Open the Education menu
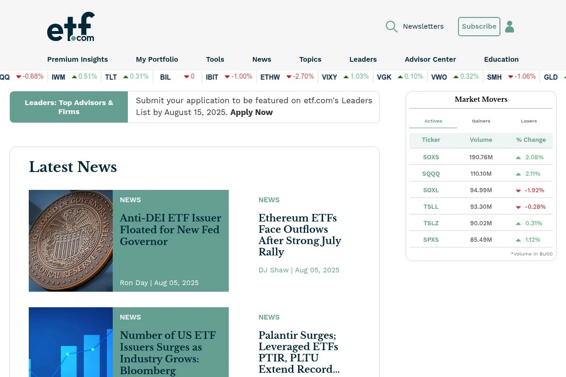 click(x=501, y=59)
